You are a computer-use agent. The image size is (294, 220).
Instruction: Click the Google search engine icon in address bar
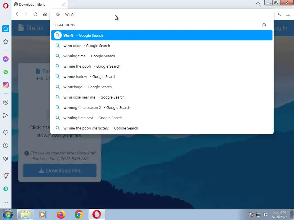coord(58,14)
